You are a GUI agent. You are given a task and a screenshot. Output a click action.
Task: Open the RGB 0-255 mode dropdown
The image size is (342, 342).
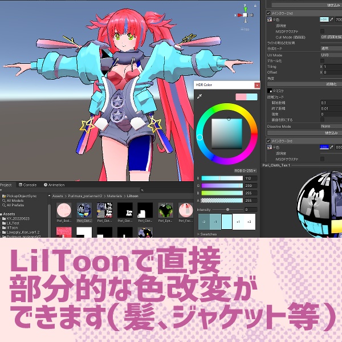coord(245,170)
